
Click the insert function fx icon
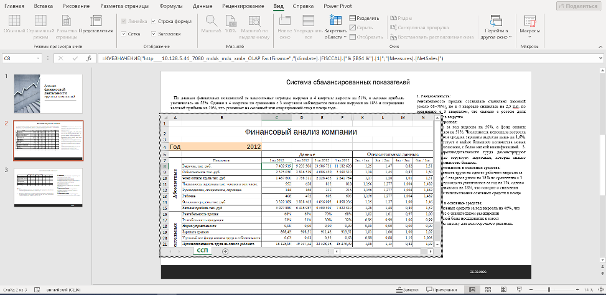[89, 58]
